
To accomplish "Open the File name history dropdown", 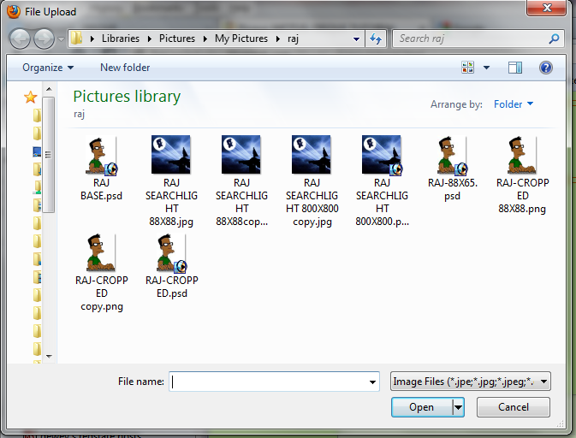I will pyautogui.click(x=372, y=382).
